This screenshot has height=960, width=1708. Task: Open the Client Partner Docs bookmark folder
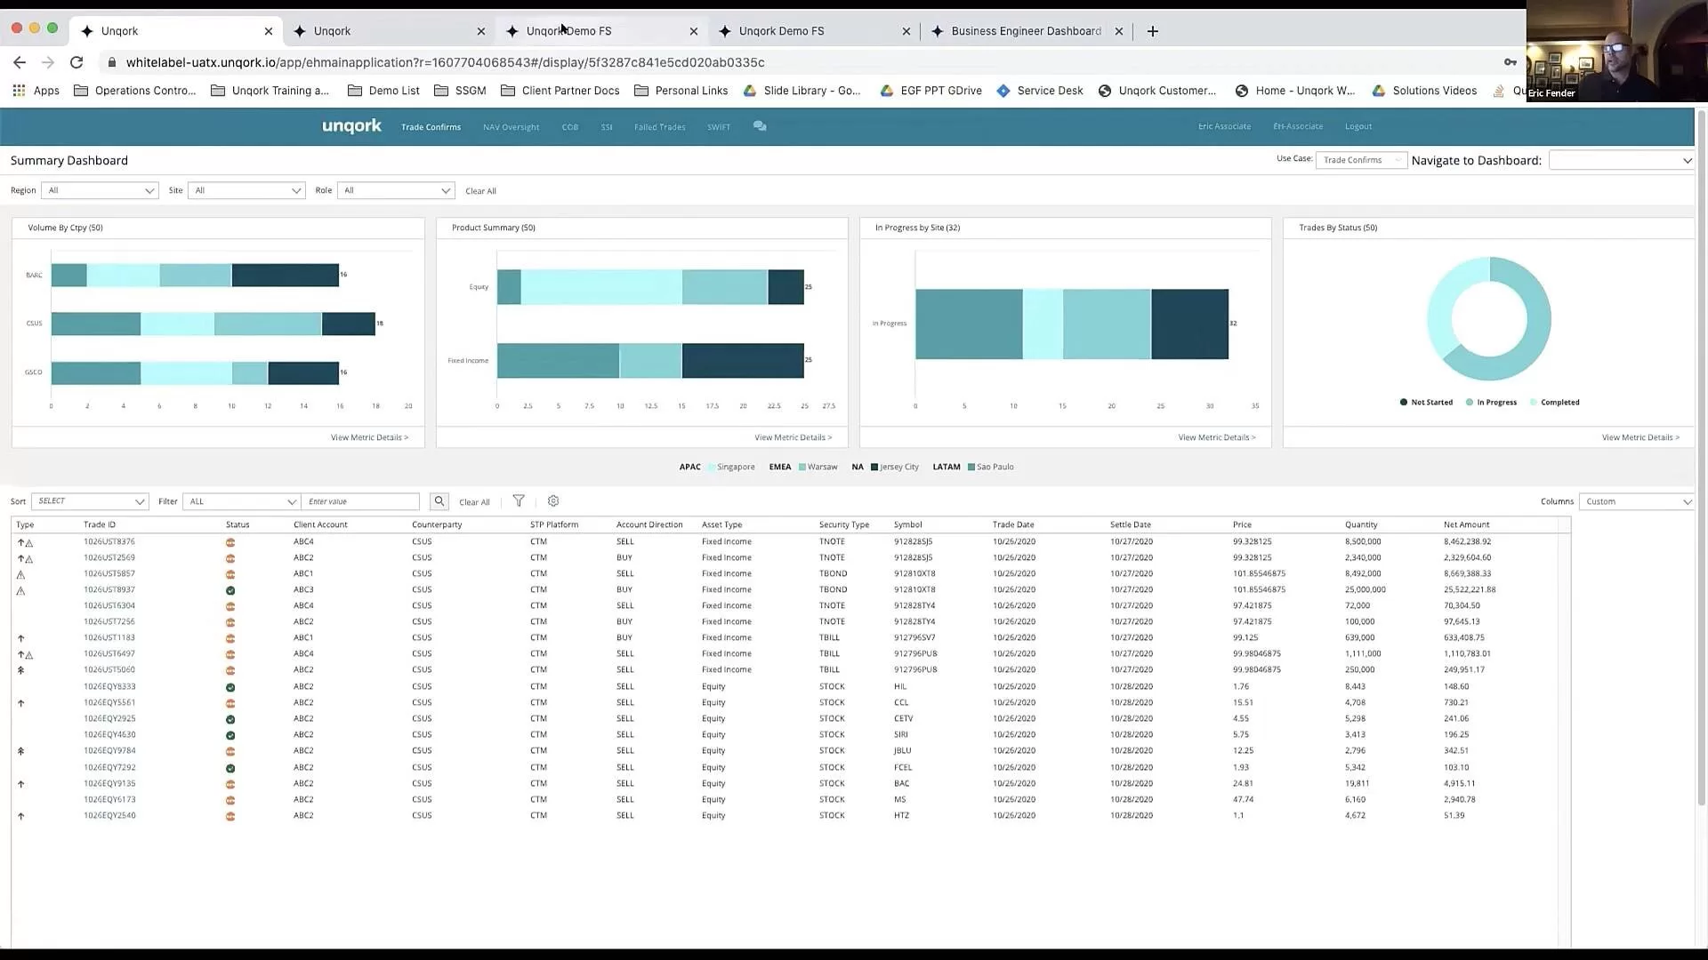click(x=560, y=91)
